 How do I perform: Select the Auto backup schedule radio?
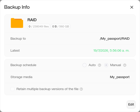pyautogui.click(x=84, y=65)
